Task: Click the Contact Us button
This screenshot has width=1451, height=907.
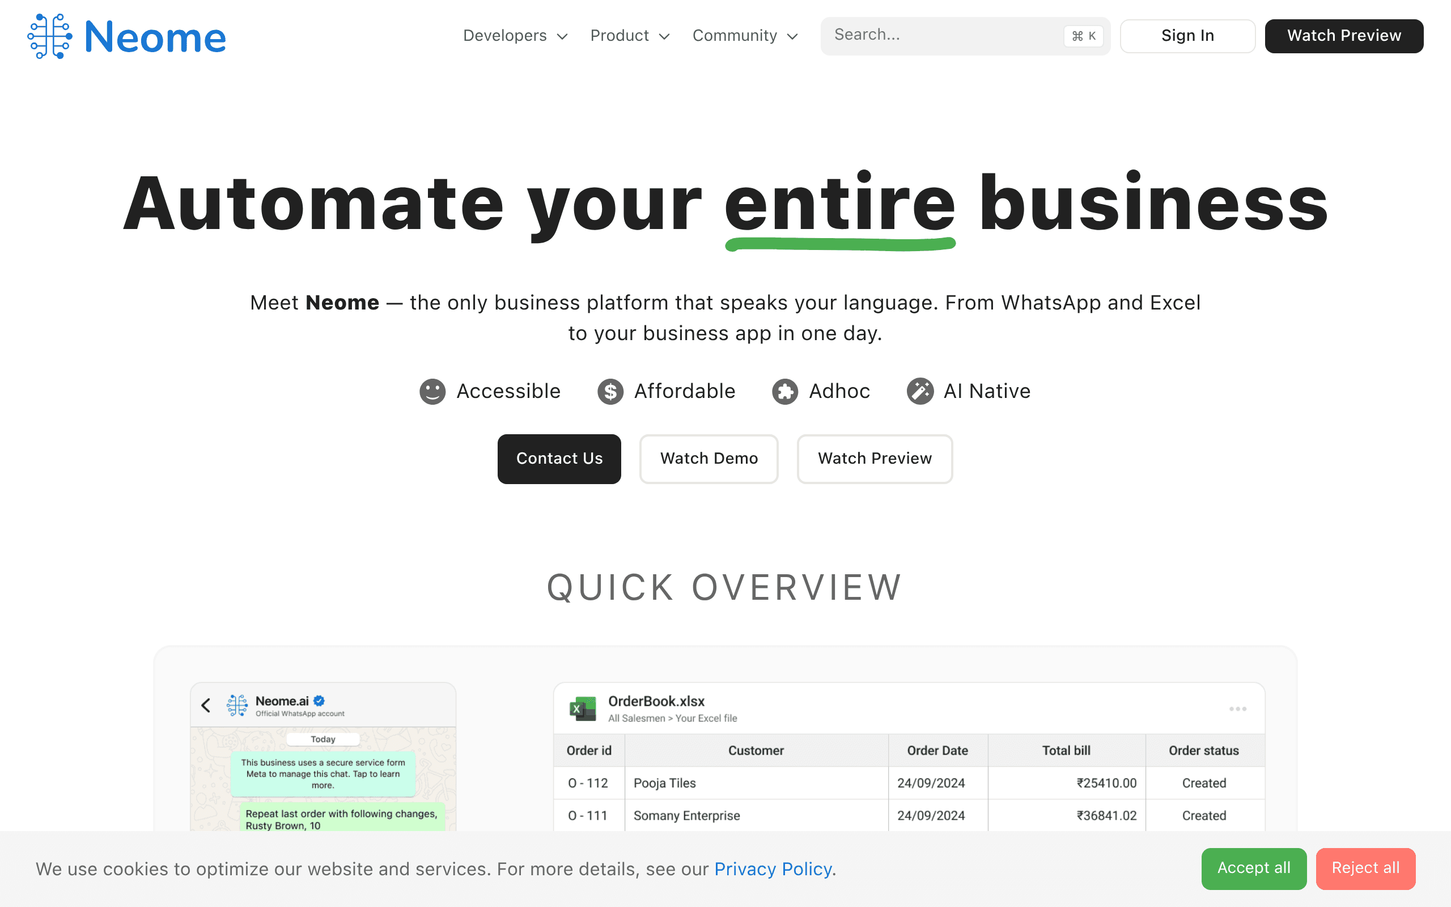Action: (x=559, y=459)
